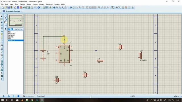Open the Debug menu
The width and height of the screenshot is (182, 102).
pyautogui.click(x=35, y=5)
